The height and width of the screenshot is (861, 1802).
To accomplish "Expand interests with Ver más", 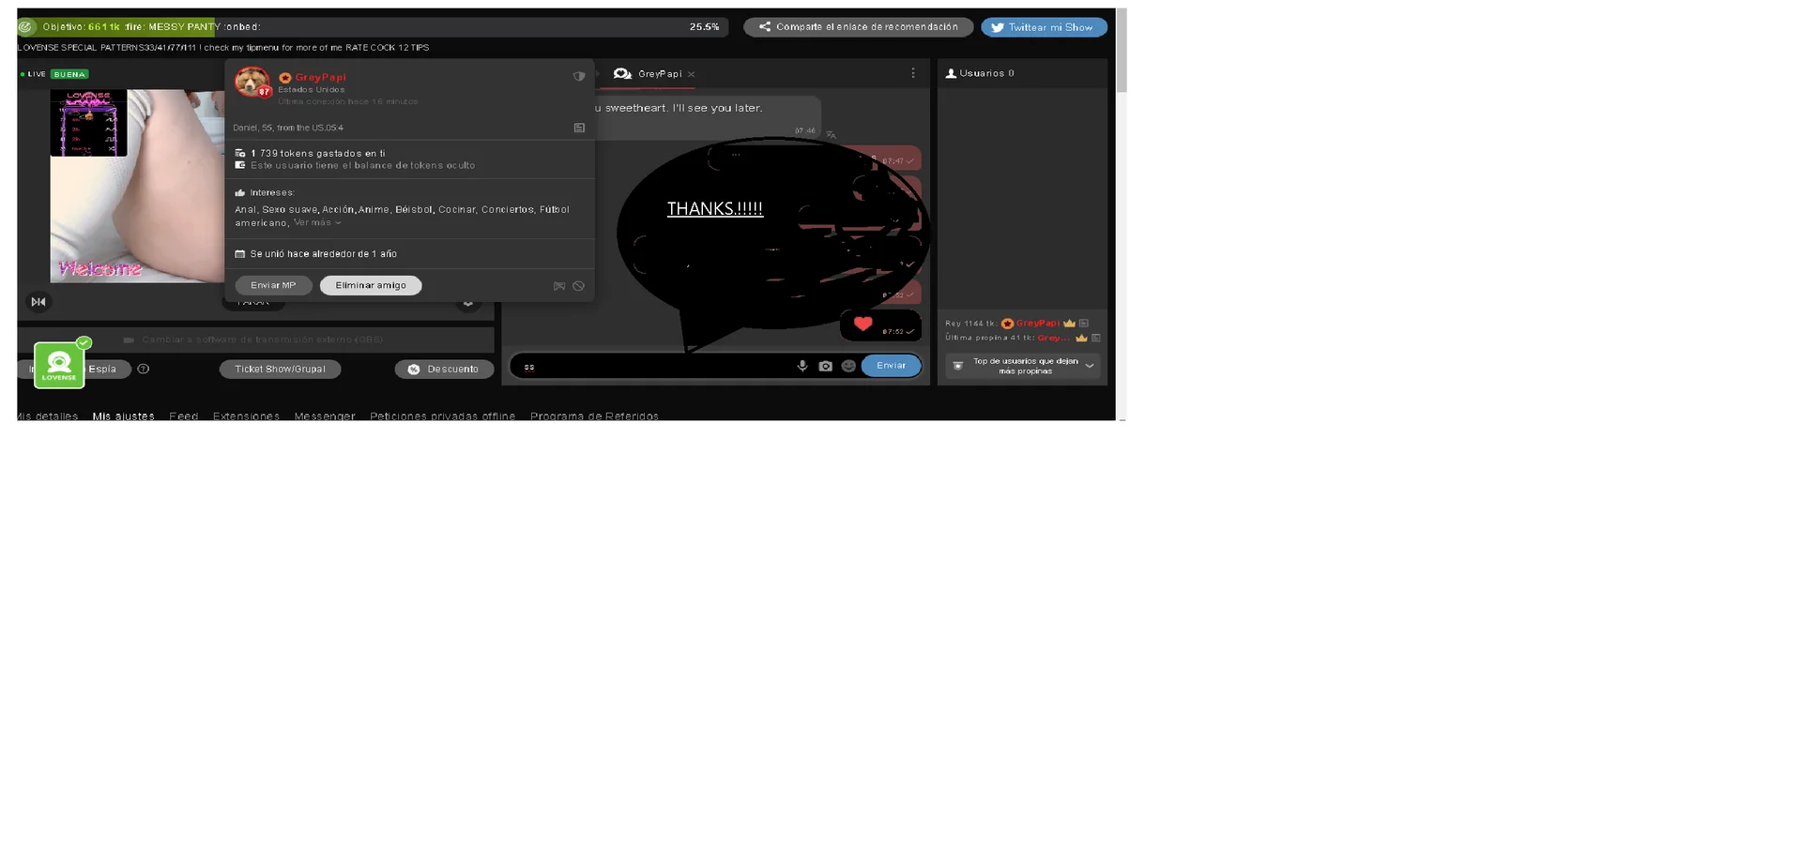I will tap(317, 223).
